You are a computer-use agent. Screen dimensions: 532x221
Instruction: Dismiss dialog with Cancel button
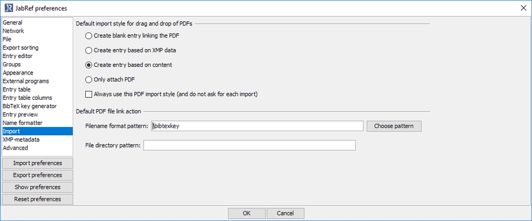286,213
